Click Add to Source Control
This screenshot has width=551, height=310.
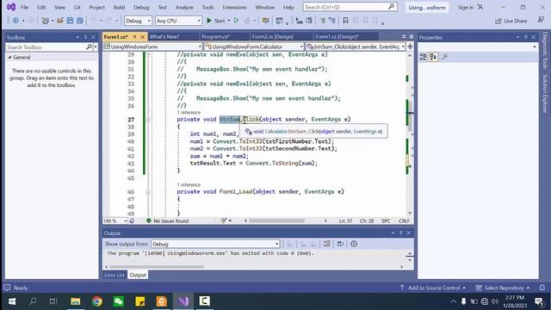coord(433,288)
